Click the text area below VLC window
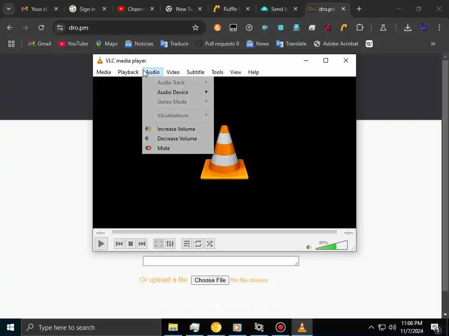449x336 pixels. 221,261
